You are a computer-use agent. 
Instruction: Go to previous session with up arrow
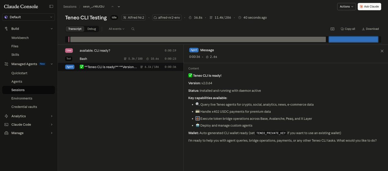(113, 6)
